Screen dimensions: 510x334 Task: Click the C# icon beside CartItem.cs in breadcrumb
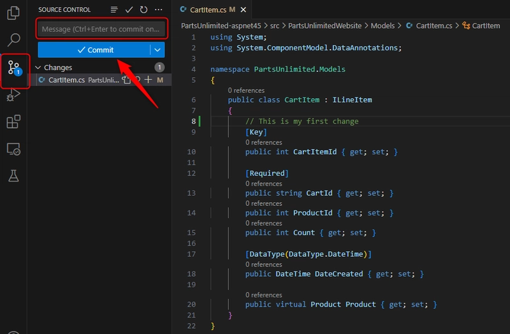pyautogui.click(x=409, y=25)
